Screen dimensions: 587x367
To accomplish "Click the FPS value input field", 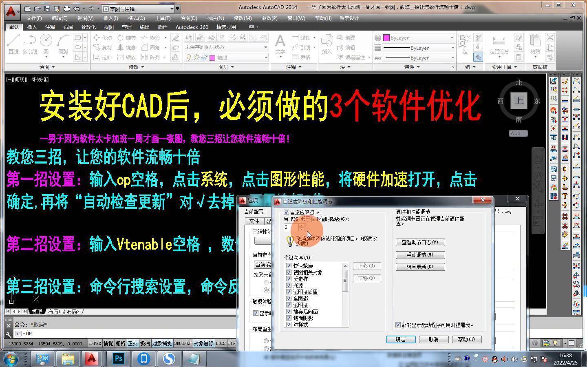I will (291, 227).
